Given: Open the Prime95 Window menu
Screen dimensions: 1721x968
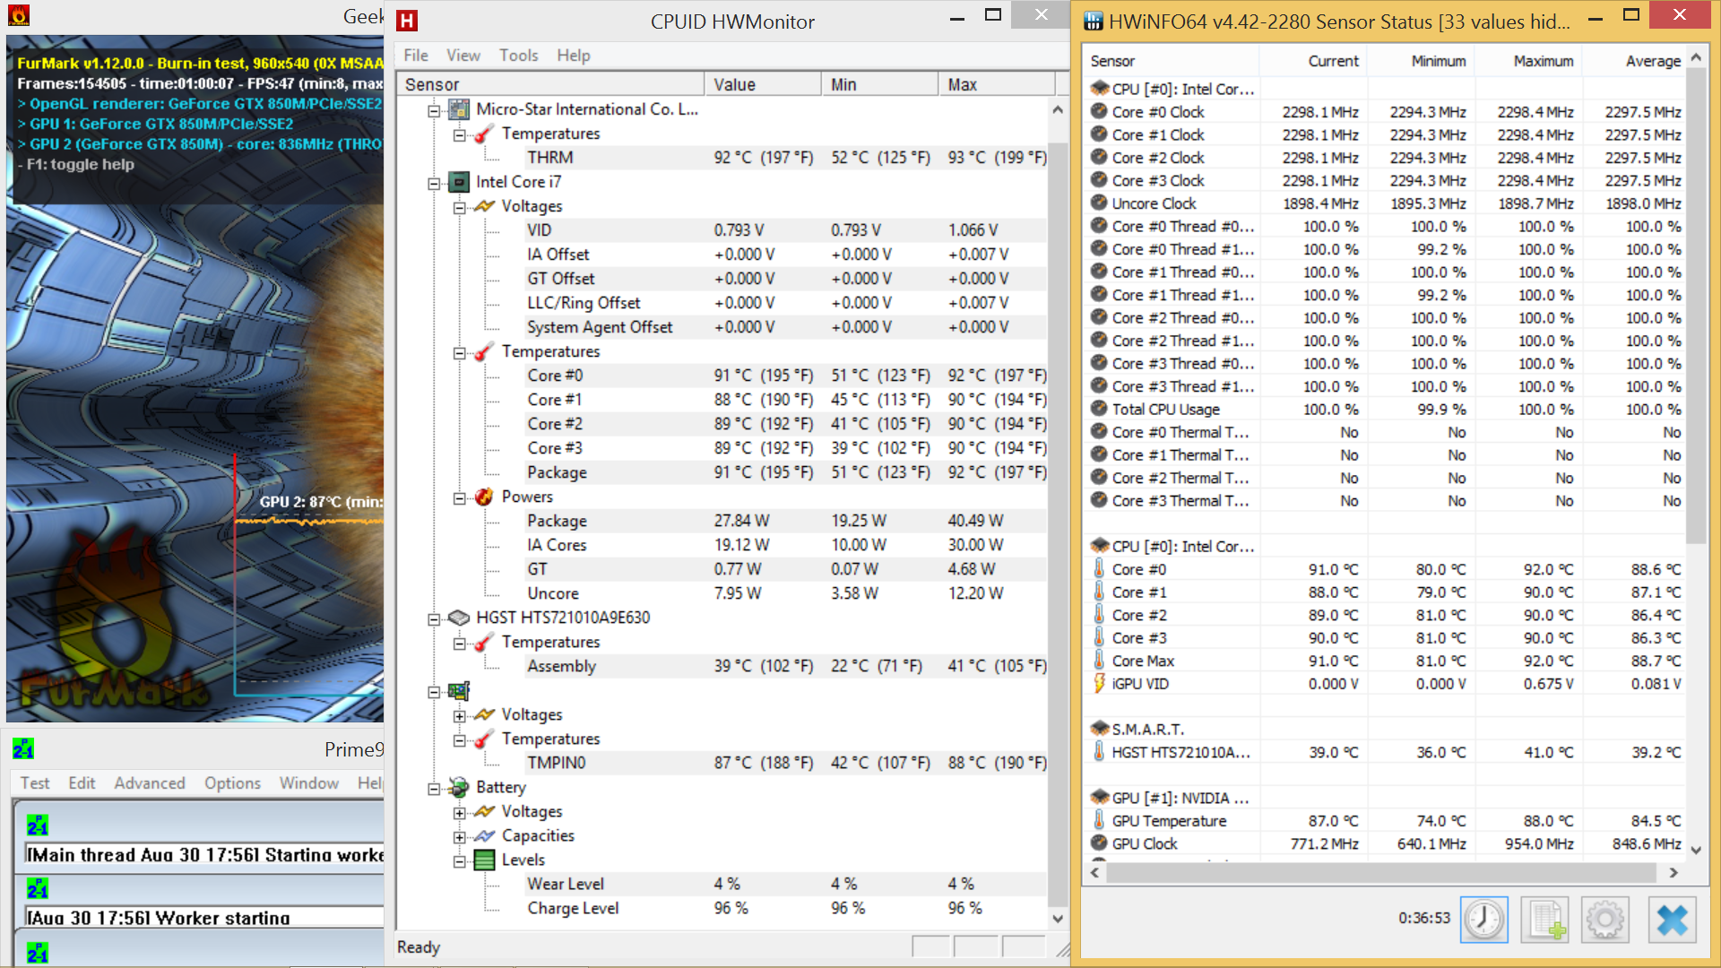Looking at the screenshot, I should coord(308,782).
